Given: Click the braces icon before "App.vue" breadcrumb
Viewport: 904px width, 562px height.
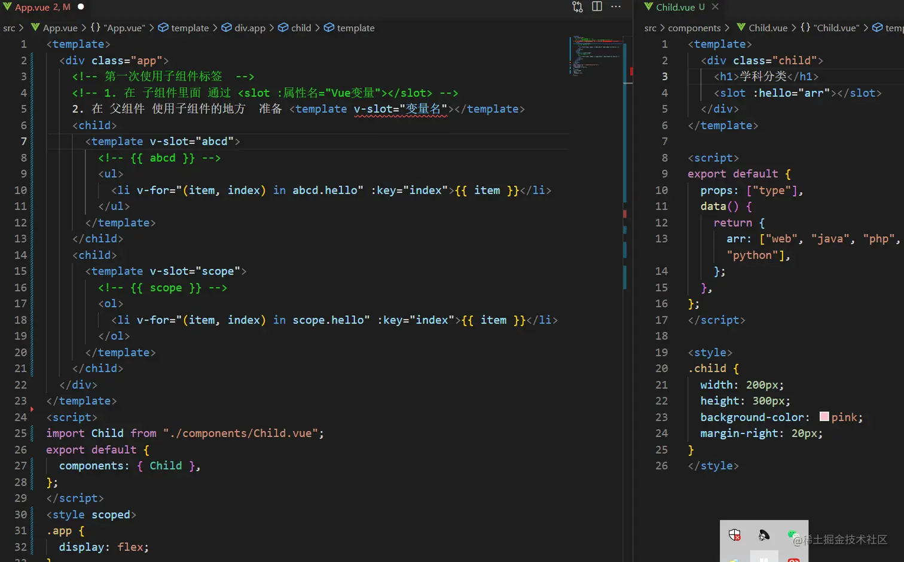Looking at the screenshot, I should pos(95,27).
